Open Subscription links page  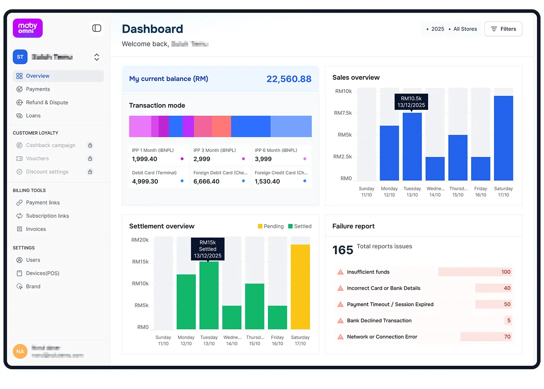[x=47, y=216]
